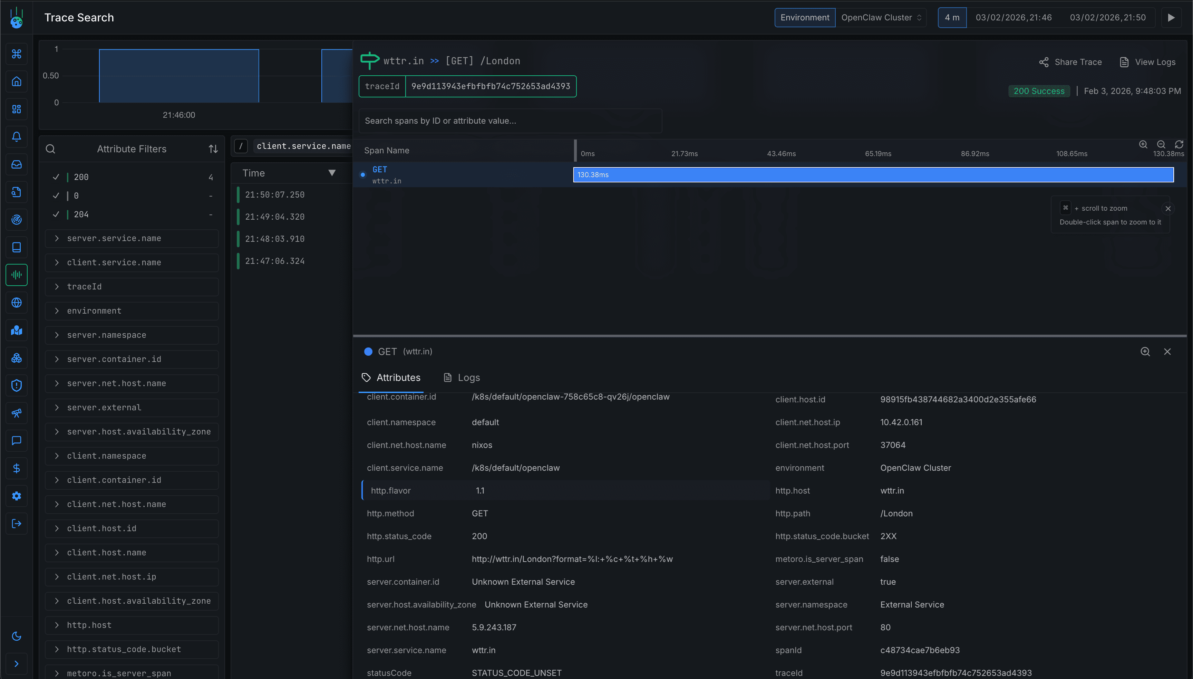This screenshot has height=679, width=1193.
Task: Select the dashboards grid icon in sidebar
Action: pyautogui.click(x=17, y=109)
